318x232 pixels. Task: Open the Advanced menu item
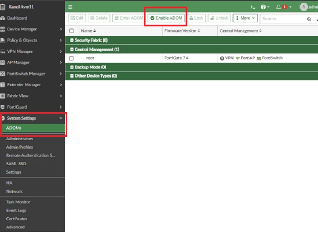(x=15, y=227)
